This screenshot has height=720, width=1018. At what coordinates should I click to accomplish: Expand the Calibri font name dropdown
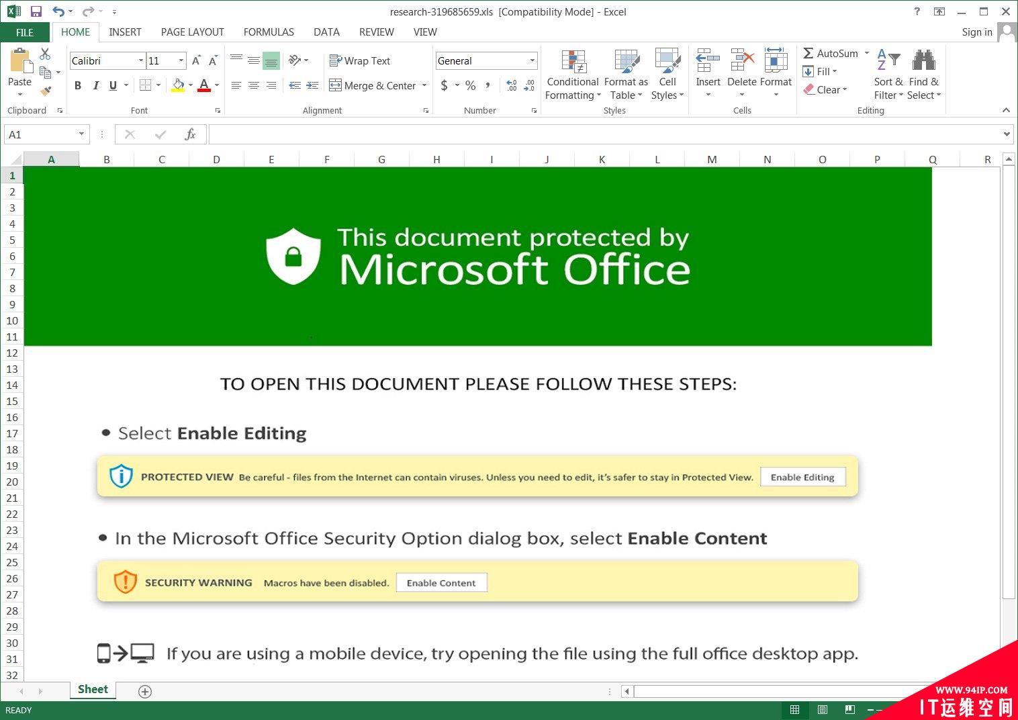pos(141,60)
